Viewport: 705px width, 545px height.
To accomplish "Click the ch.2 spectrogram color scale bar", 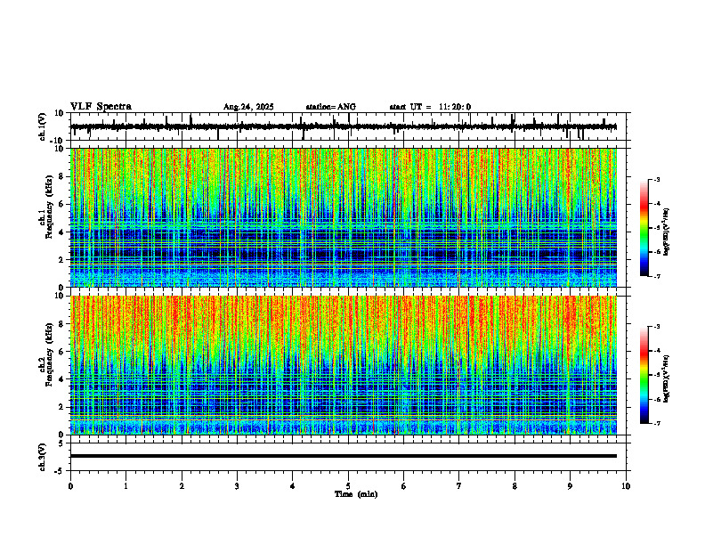I will pyautogui.click(x=644, y=375).
